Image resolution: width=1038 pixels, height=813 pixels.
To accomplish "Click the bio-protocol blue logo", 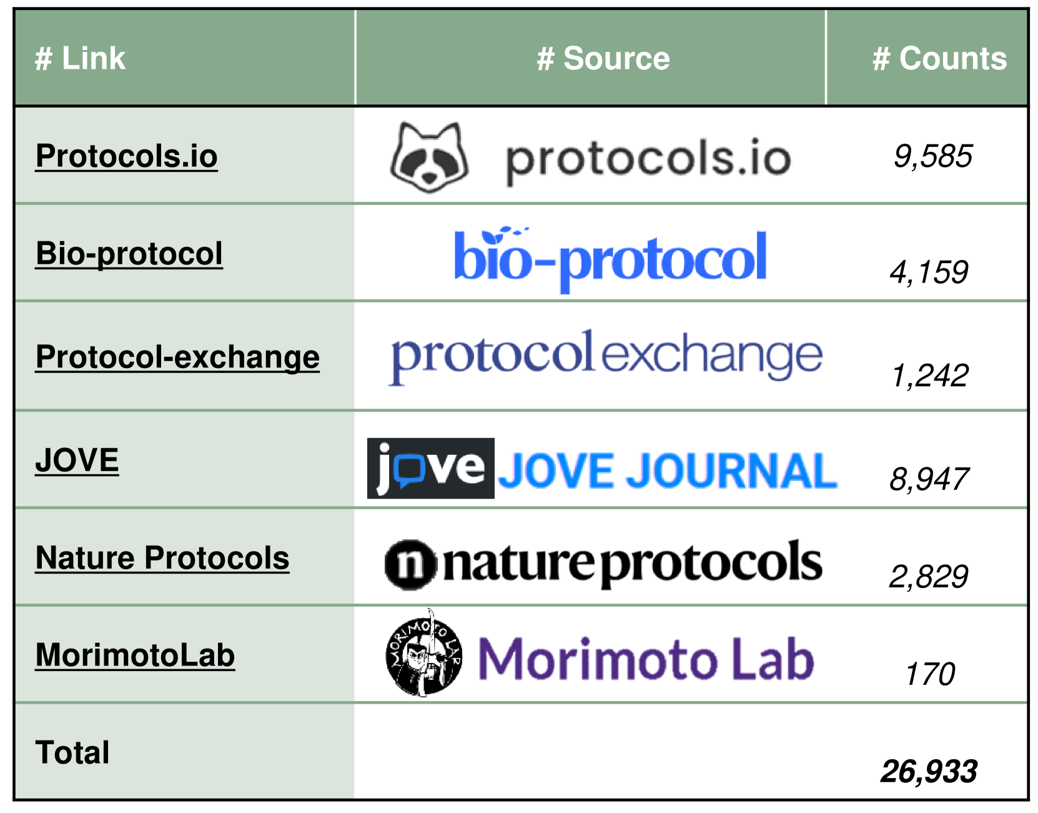I will 610,257.
